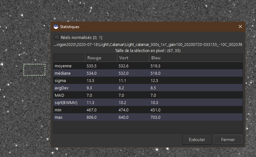Screen dimensions: 256x157
Task: Click the Bleu max value 703.0
Action: tap(155, 117)
